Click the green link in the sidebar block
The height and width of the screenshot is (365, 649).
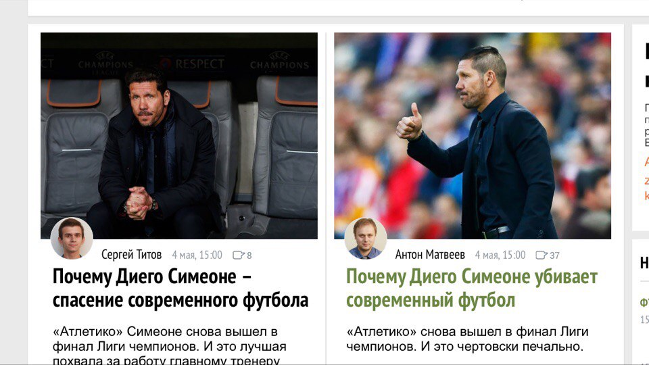(644, 303)
